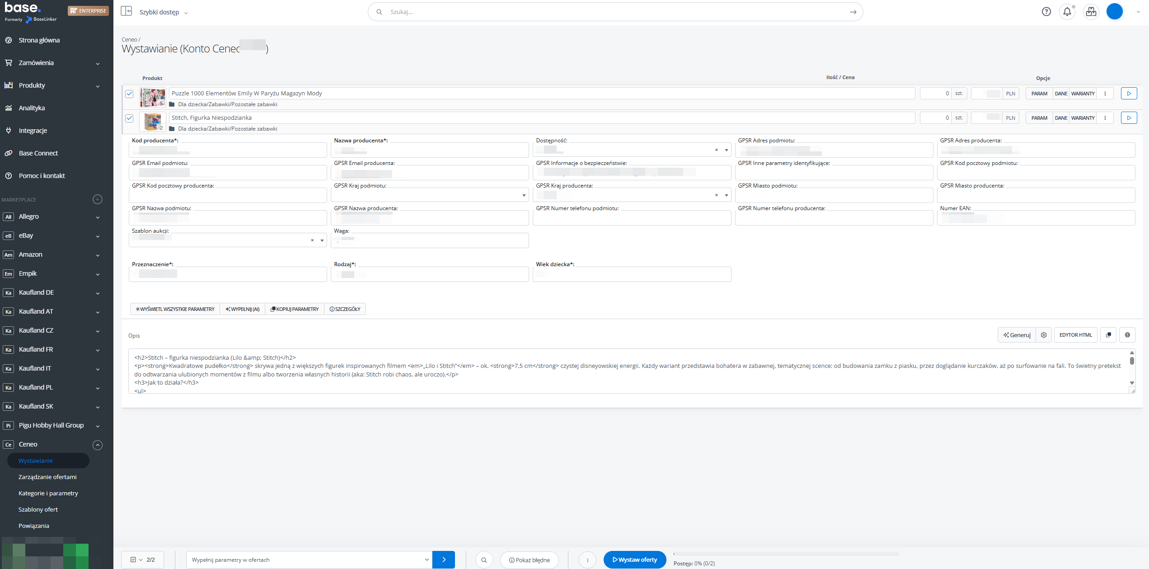
Task: Click the Wystaw oferty button
Action: point(634,560)
